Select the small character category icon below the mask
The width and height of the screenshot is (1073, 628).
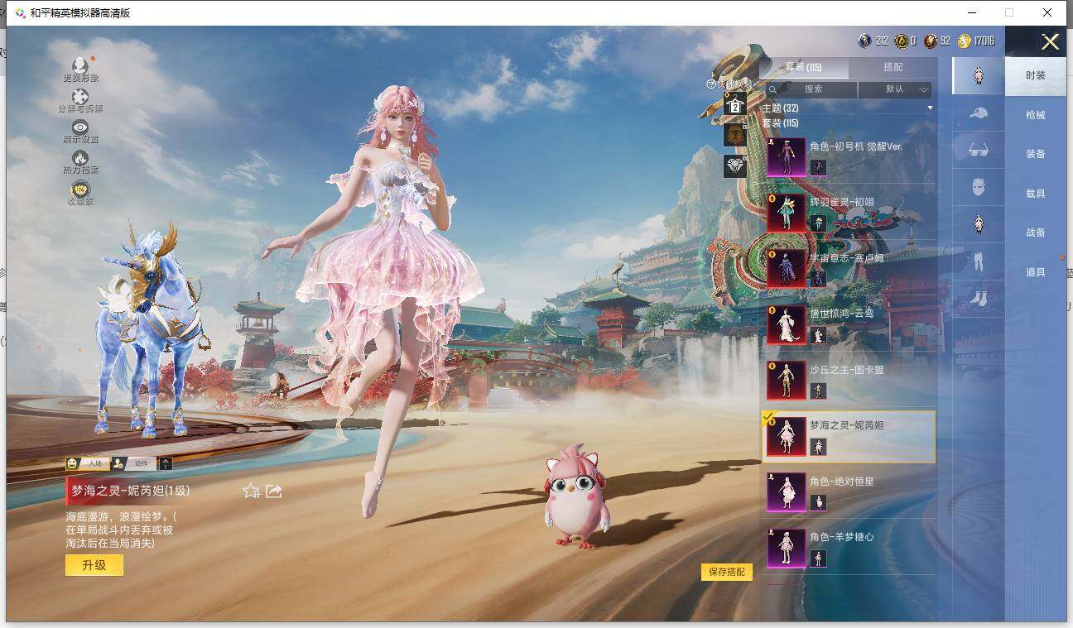pos(978,223)
